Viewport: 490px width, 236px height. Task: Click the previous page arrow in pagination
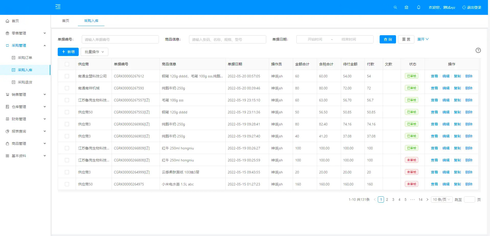[375, 199]
